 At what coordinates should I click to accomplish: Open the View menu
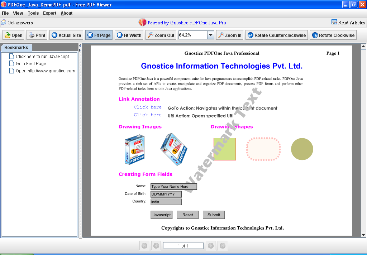point(18,13)
